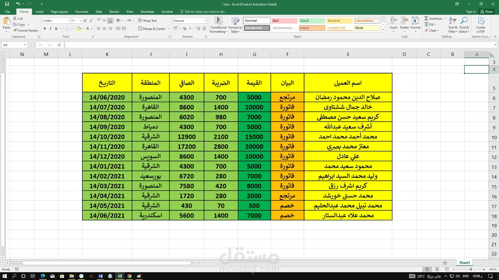Open Format as Table gallery
Screen dimensions: 499x280
235,25
